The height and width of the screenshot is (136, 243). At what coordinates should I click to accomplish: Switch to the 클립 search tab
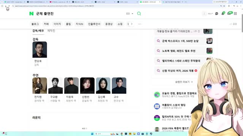pyautogui.click(x=68, y=24)
